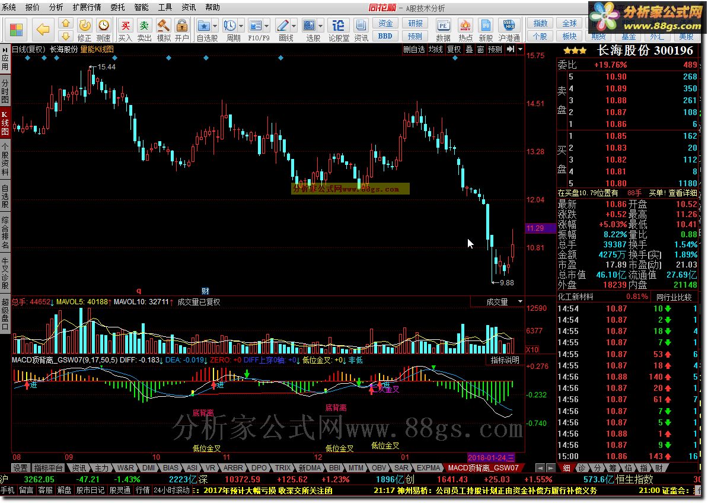The height and width of the screenshot is (503, 708).
Task: Open the F10/F9 info icon
Action: coord(256,26)
